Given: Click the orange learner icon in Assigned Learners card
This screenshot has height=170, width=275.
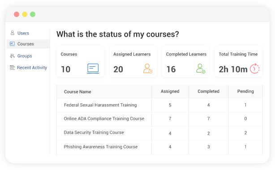Looking at the screenshot, I should tap(148, 68).
